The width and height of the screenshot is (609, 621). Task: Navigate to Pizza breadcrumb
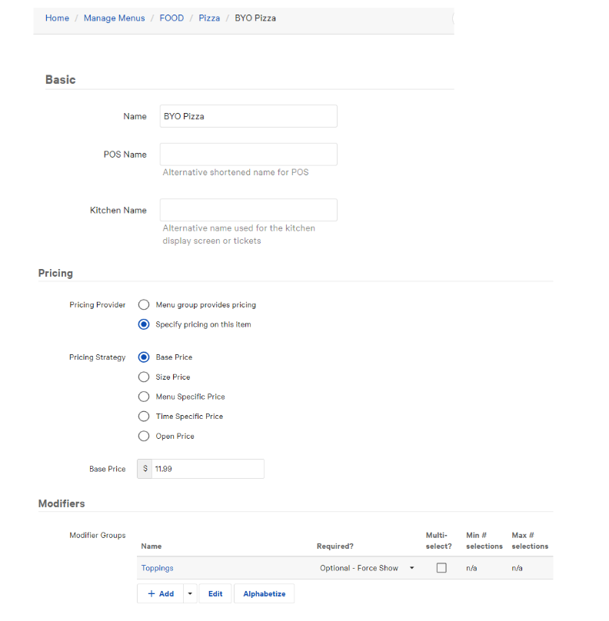tap(209, 18)
